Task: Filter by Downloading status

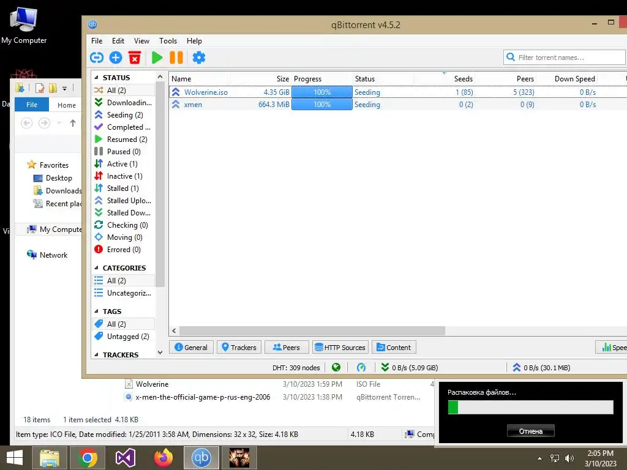Action: pos(124,103)
